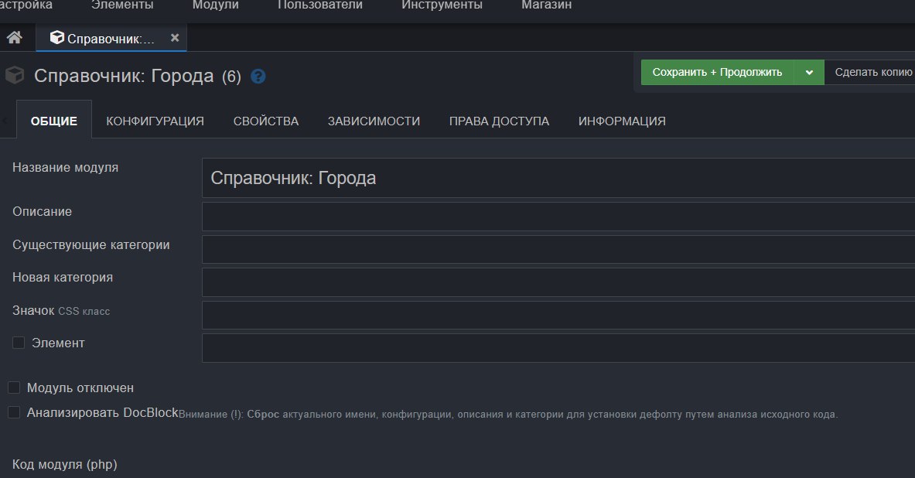The image size is (915, 478).
Task: Switch to the ПРАВА ДОСТУПА tab
Action: (x=499, y=121)
